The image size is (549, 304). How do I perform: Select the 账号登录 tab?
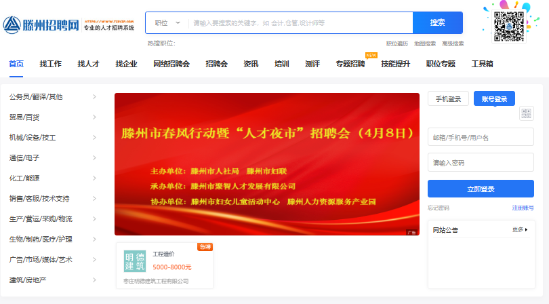click(x=494, y=99)
